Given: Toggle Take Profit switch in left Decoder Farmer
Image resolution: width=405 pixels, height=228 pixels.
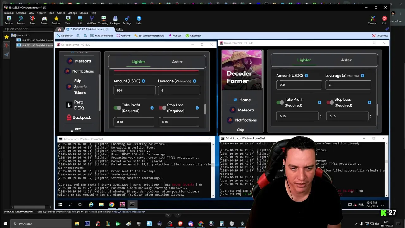Looking at the screenshot, I should pyautogui.click(x=117, y=108).
